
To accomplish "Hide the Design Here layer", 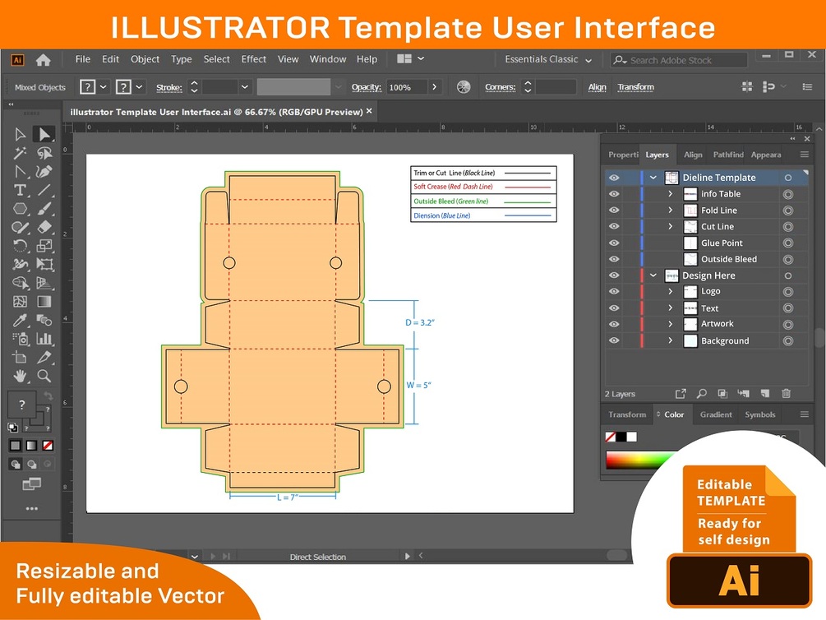I will (x=614, y=275).
